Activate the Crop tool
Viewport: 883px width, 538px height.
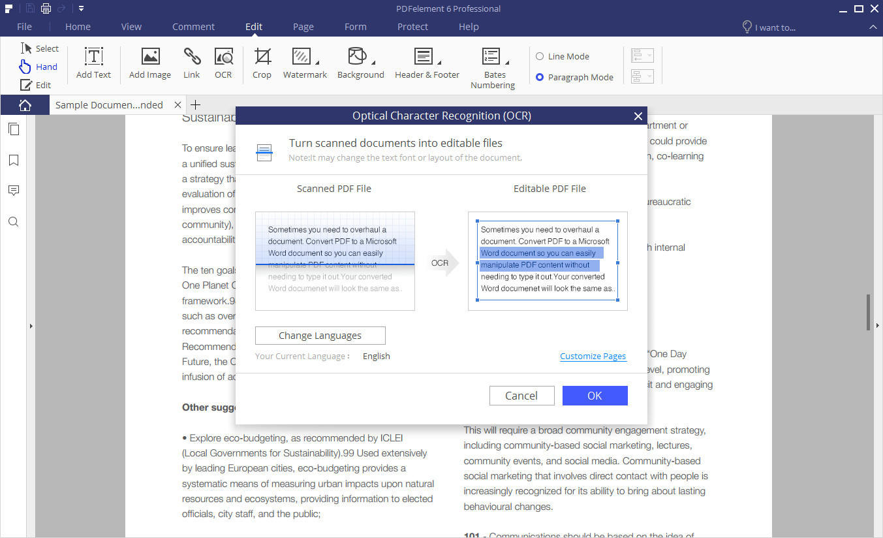click(x=262, y=63)
